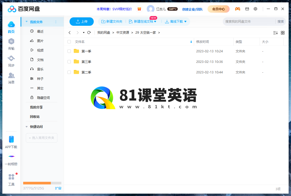The width and height of the screenshot is (291, 196).
Task: Focus the 搜索我的网盘文件 search field
Action: pos(249,22)
